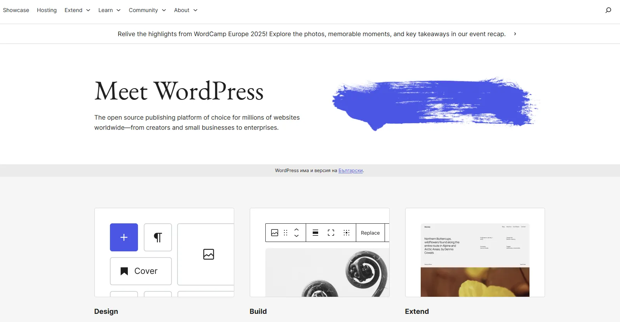Click the arrow after the banner text
620x322 pixels.
[515, 34]
